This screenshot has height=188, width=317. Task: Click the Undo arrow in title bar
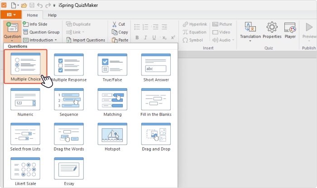[40, 5]
